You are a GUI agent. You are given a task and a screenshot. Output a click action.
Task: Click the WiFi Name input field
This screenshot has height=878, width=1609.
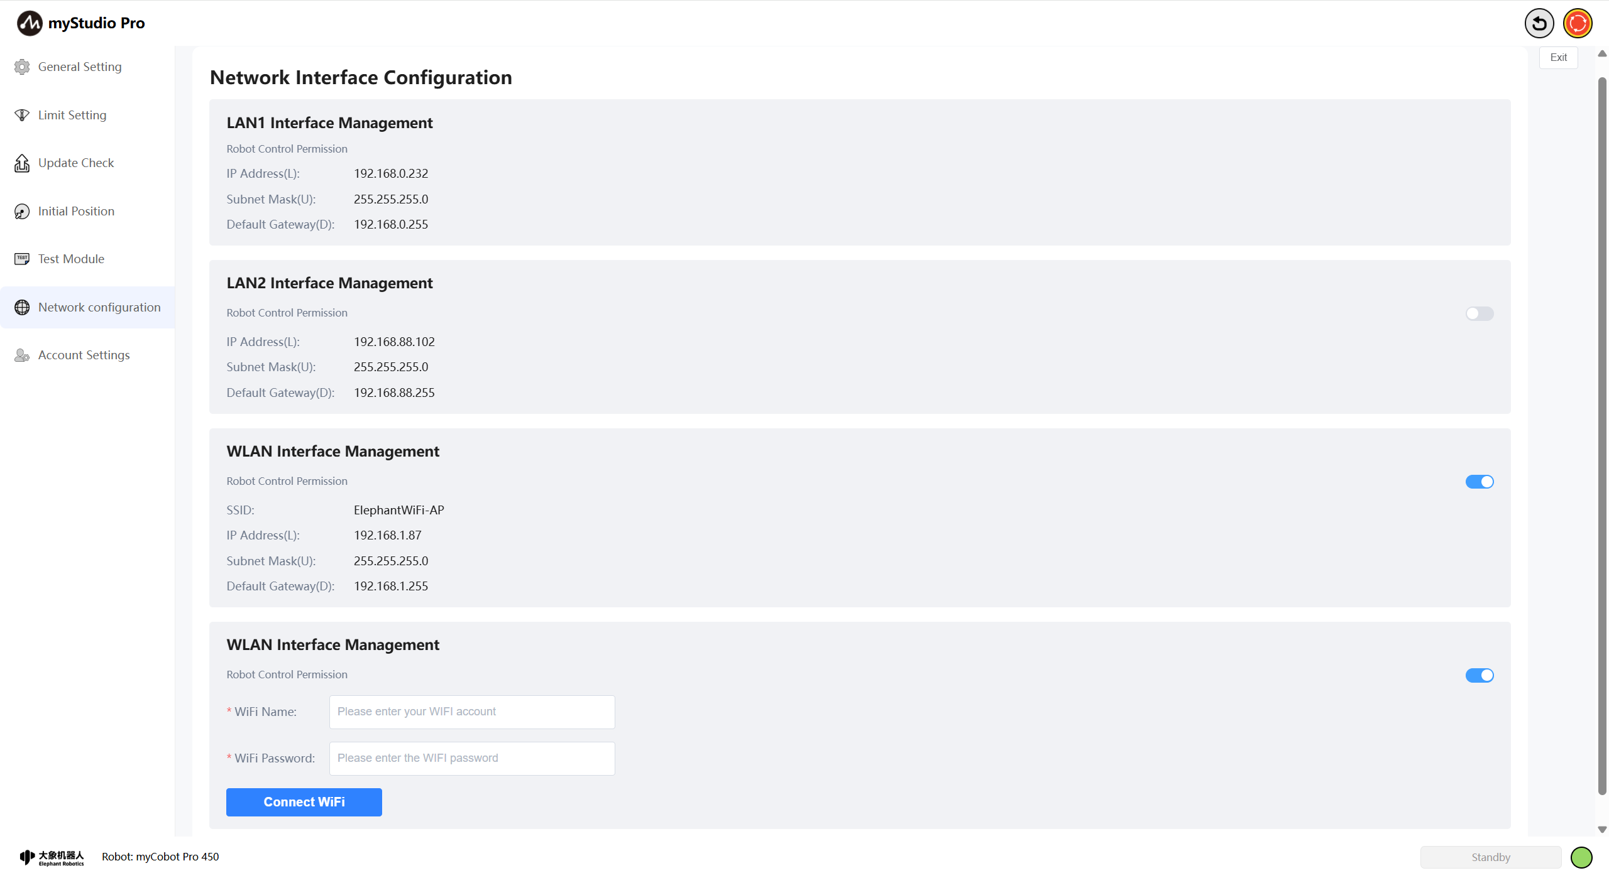(472, 712)
